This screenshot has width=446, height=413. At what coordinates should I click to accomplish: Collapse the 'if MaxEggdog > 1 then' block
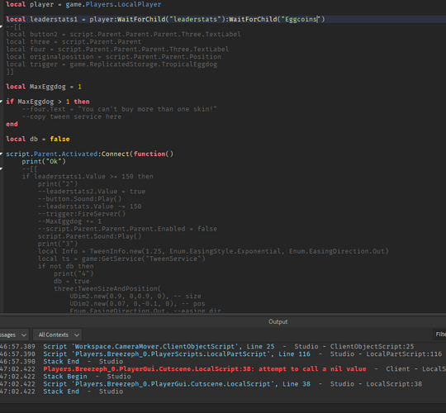pos(1,102)
